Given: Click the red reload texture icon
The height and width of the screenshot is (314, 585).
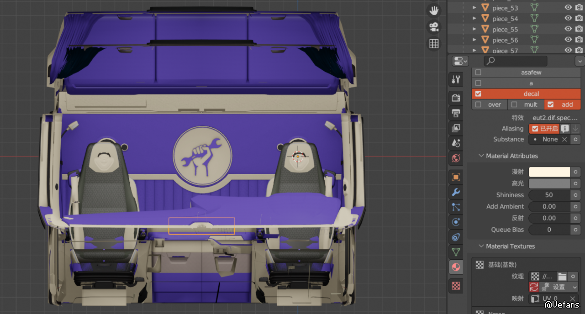Looking at the screenshot, I should tap(533, 287).
